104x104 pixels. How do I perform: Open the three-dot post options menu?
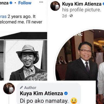[41, 2]
